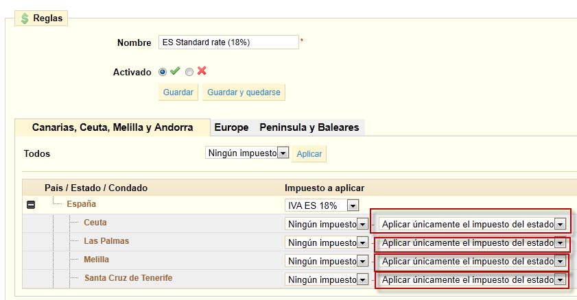Open Melilla's Ningún impuesto dropdown
Screen dimensions: 577x300
(327, 261)
